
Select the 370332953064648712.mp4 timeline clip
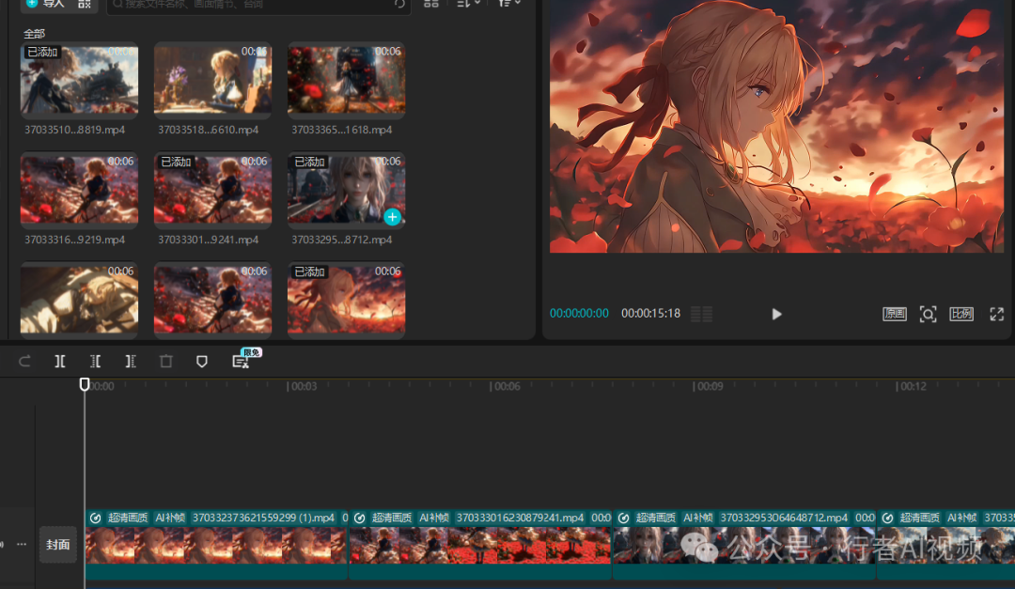pos(744,544)
